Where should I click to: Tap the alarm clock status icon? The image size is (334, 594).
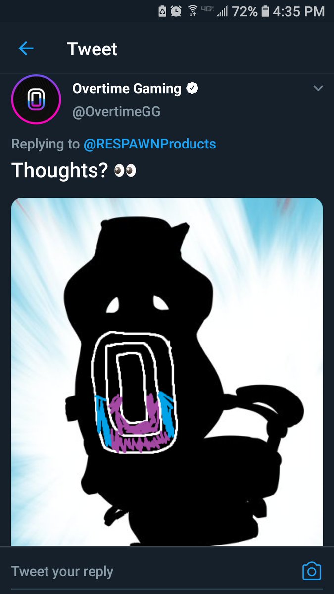(x=176, y=11)
